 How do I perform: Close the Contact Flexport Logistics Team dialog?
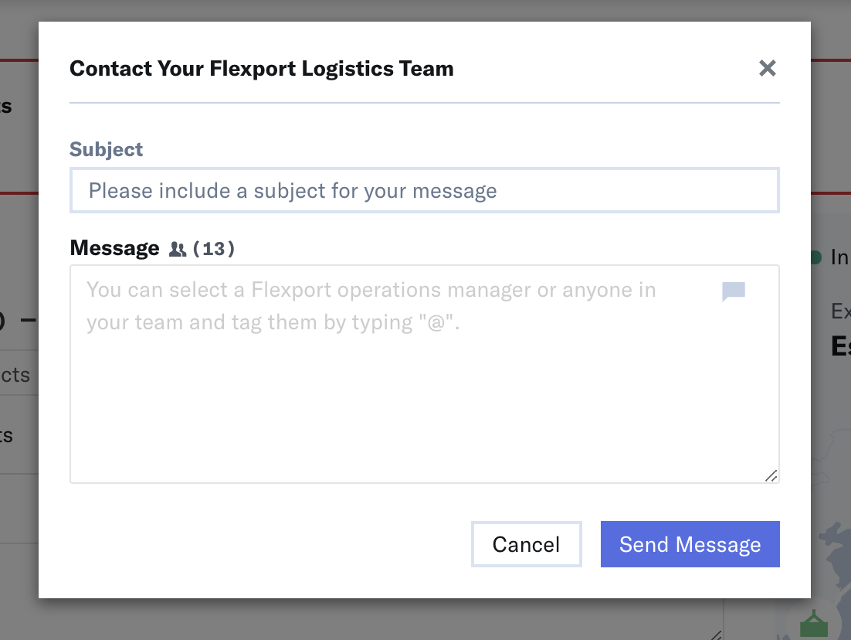[767, 69]
